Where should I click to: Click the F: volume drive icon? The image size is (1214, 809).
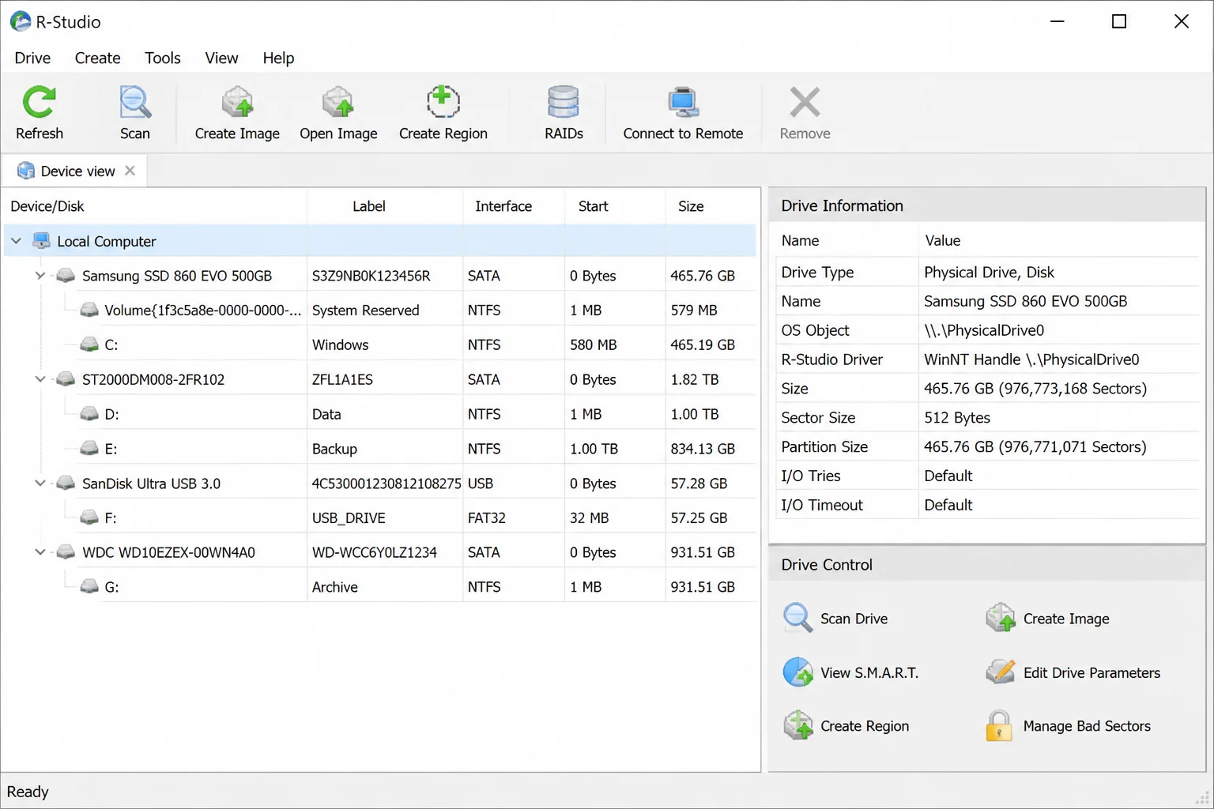pyautogui.click(x=89, y=517)
